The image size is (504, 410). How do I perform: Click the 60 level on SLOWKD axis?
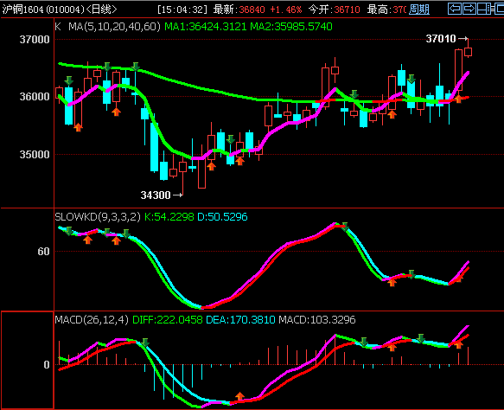(x=44, y=252)
